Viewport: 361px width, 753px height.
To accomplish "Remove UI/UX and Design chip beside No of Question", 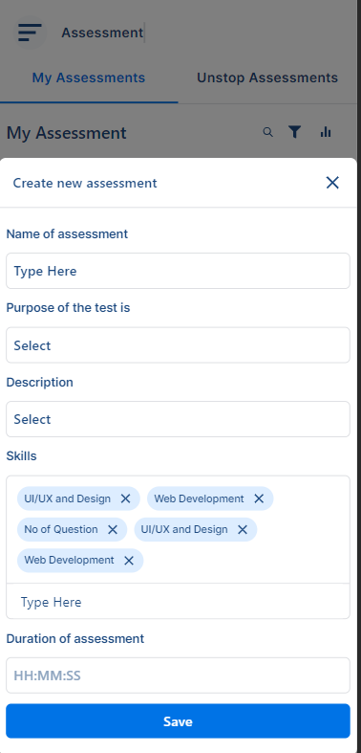I will (243, 529).
